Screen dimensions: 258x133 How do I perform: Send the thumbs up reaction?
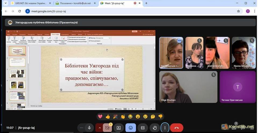click(x=107, y=116)
